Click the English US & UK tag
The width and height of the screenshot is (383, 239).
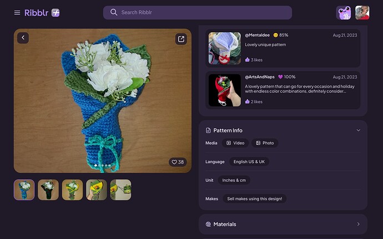coord(249,161)
